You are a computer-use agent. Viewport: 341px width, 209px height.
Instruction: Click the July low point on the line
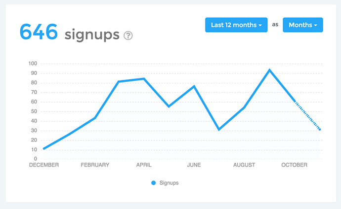coord(219,130)
